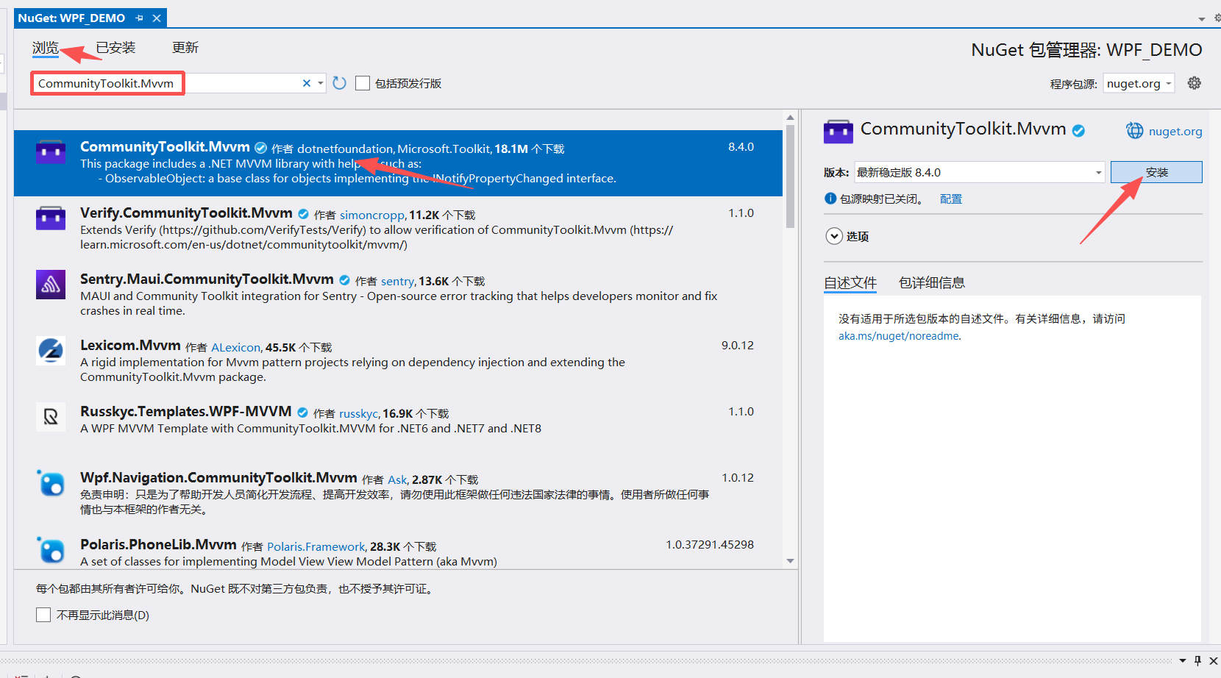
Task: Select the CommunityToolkit.Mvvm package icon in list
Action: [x=51, y=151]
